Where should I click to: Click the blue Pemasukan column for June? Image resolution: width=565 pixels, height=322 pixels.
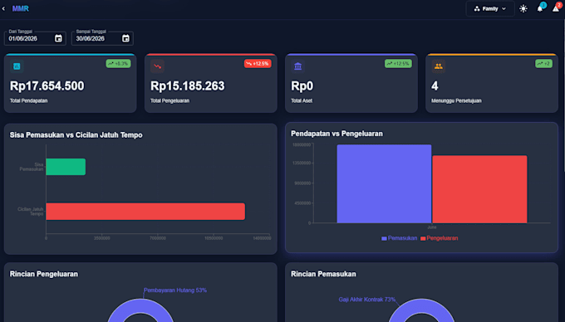(x=384, y=184)
